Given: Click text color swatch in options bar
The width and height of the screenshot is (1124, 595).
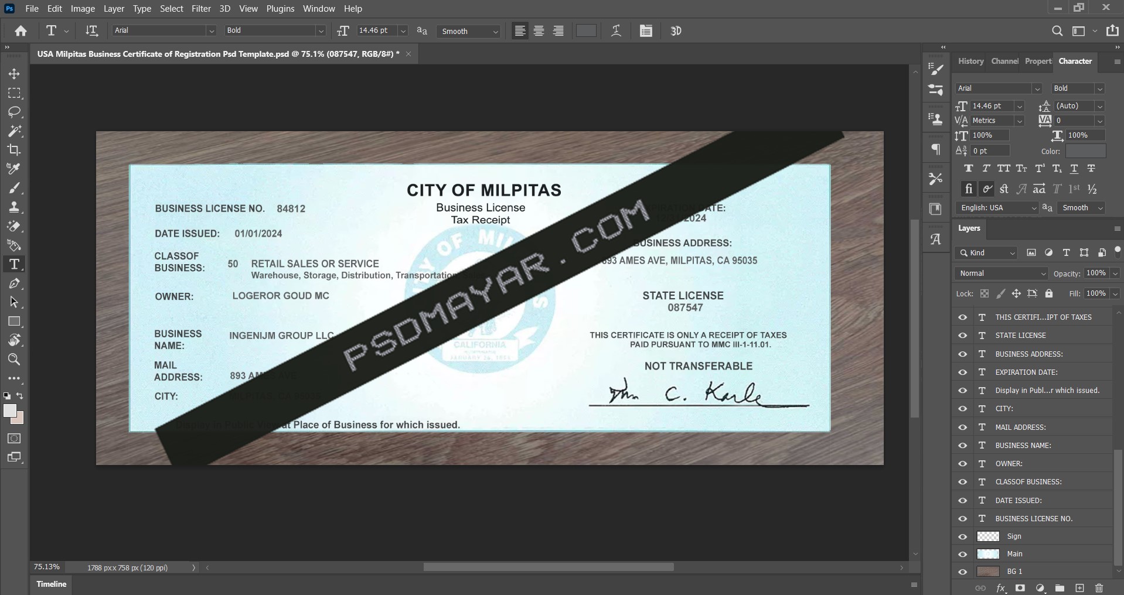Looking at the screenshot, I should (x=586, y=31).
